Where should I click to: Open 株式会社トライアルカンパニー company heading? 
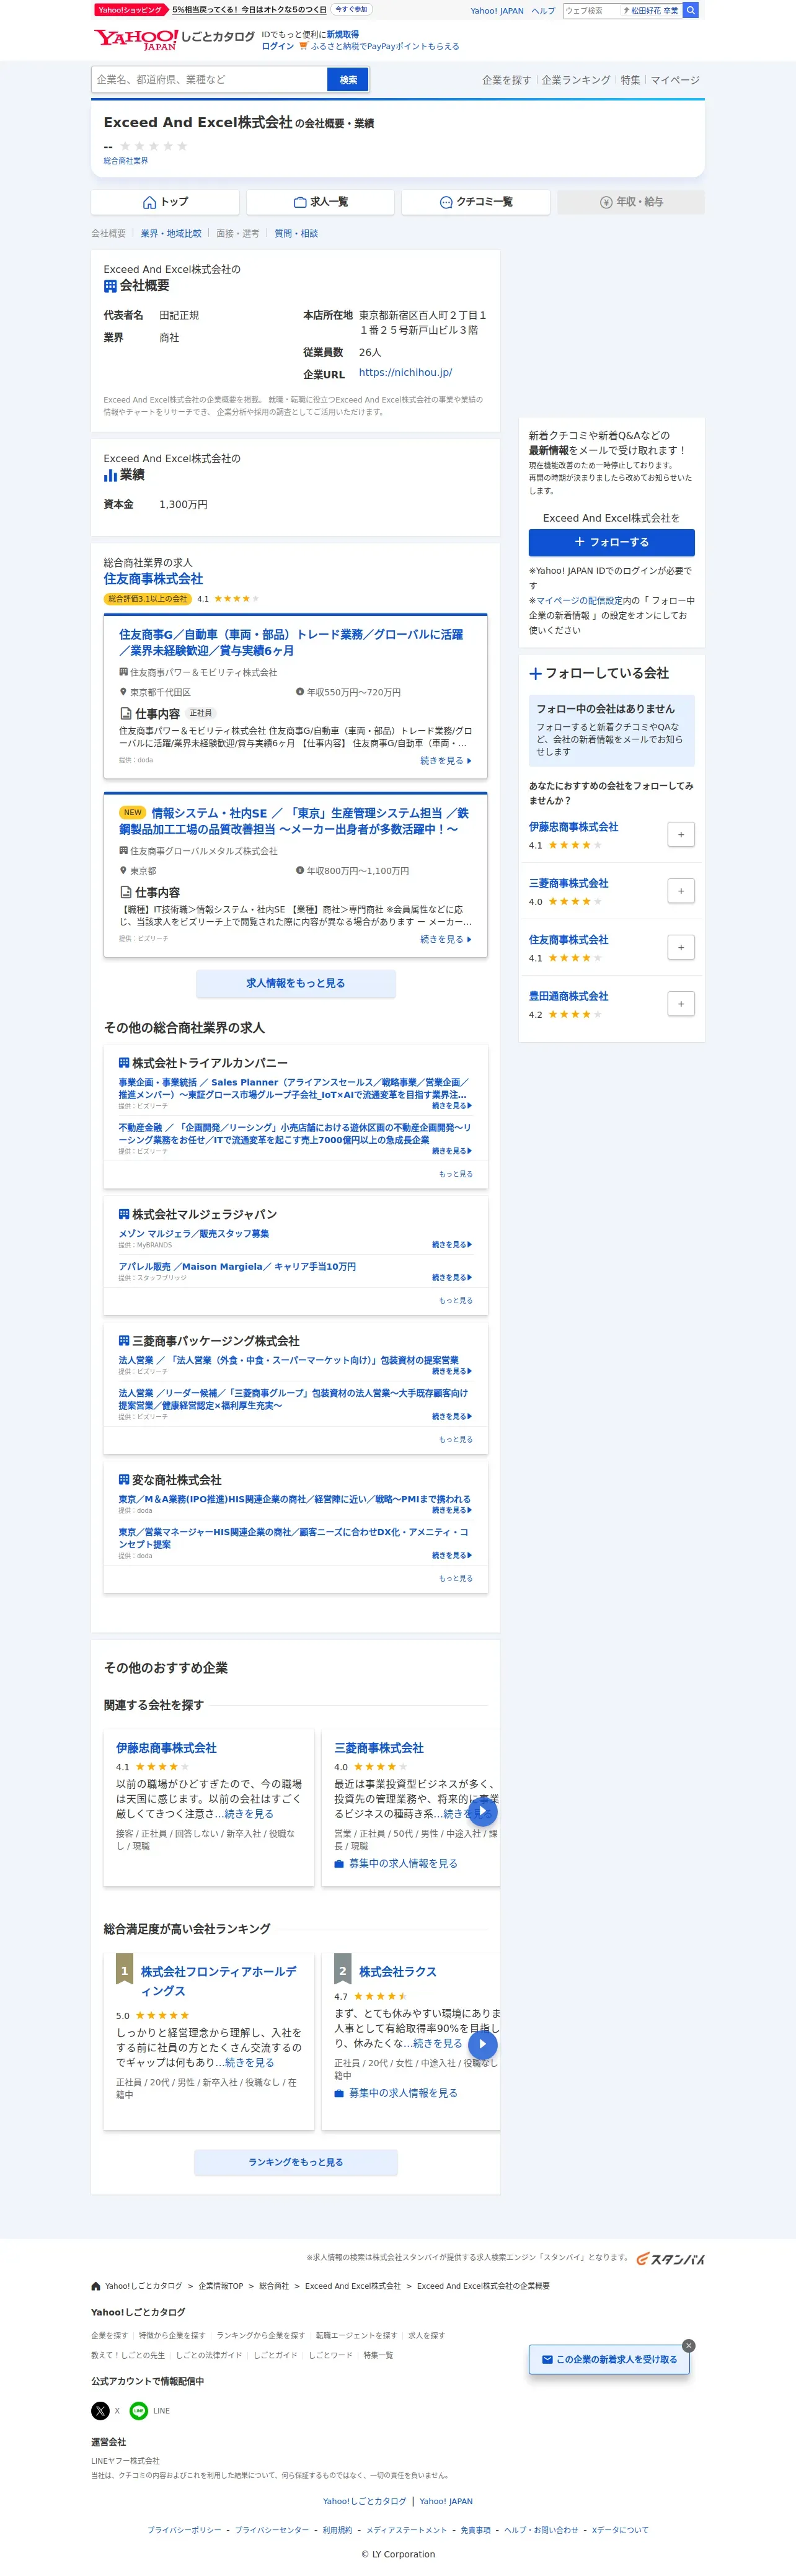coord(210,1063)
